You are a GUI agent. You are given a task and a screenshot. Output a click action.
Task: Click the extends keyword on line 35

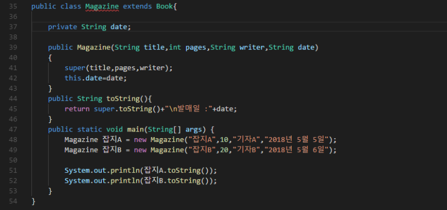click(137, 7)
